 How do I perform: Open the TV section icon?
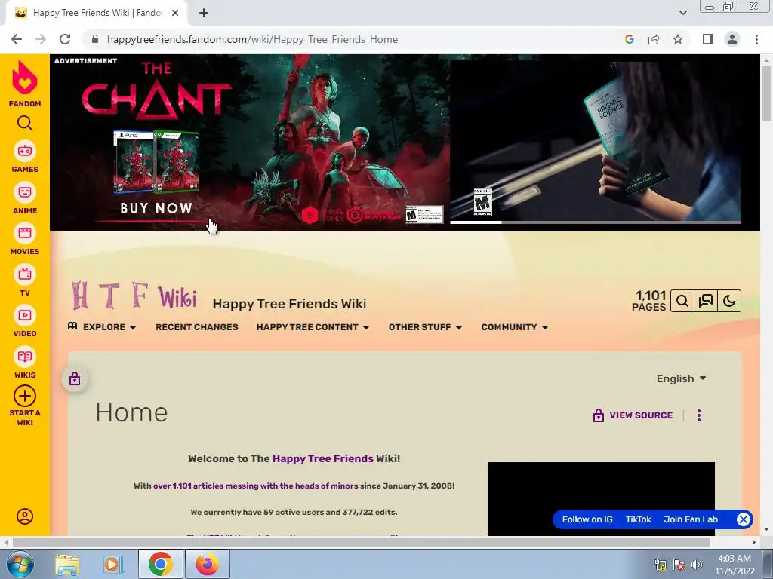click(25, 274)
